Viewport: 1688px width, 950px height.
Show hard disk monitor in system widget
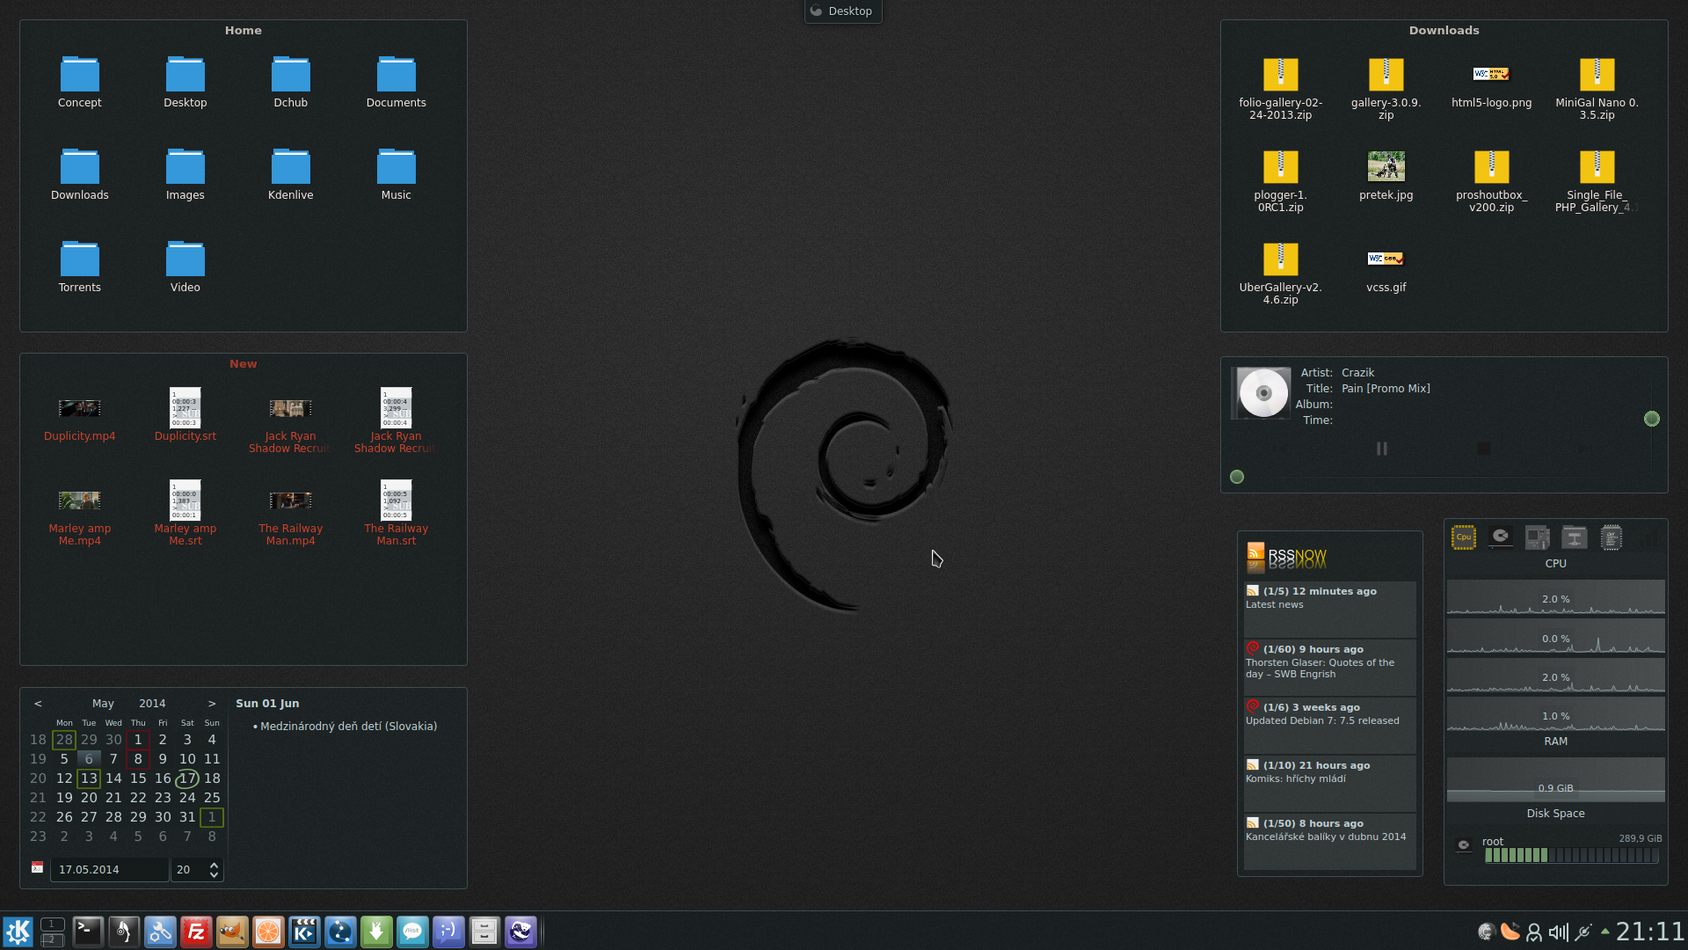(x=1501, y=537)
